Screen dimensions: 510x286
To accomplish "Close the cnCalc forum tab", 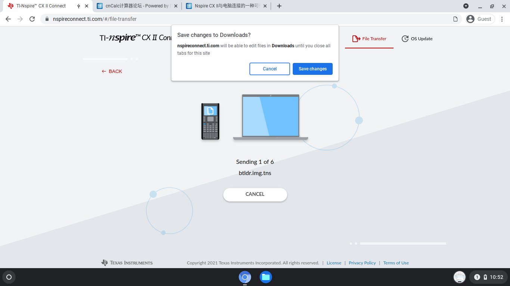I will pos(176,6).
